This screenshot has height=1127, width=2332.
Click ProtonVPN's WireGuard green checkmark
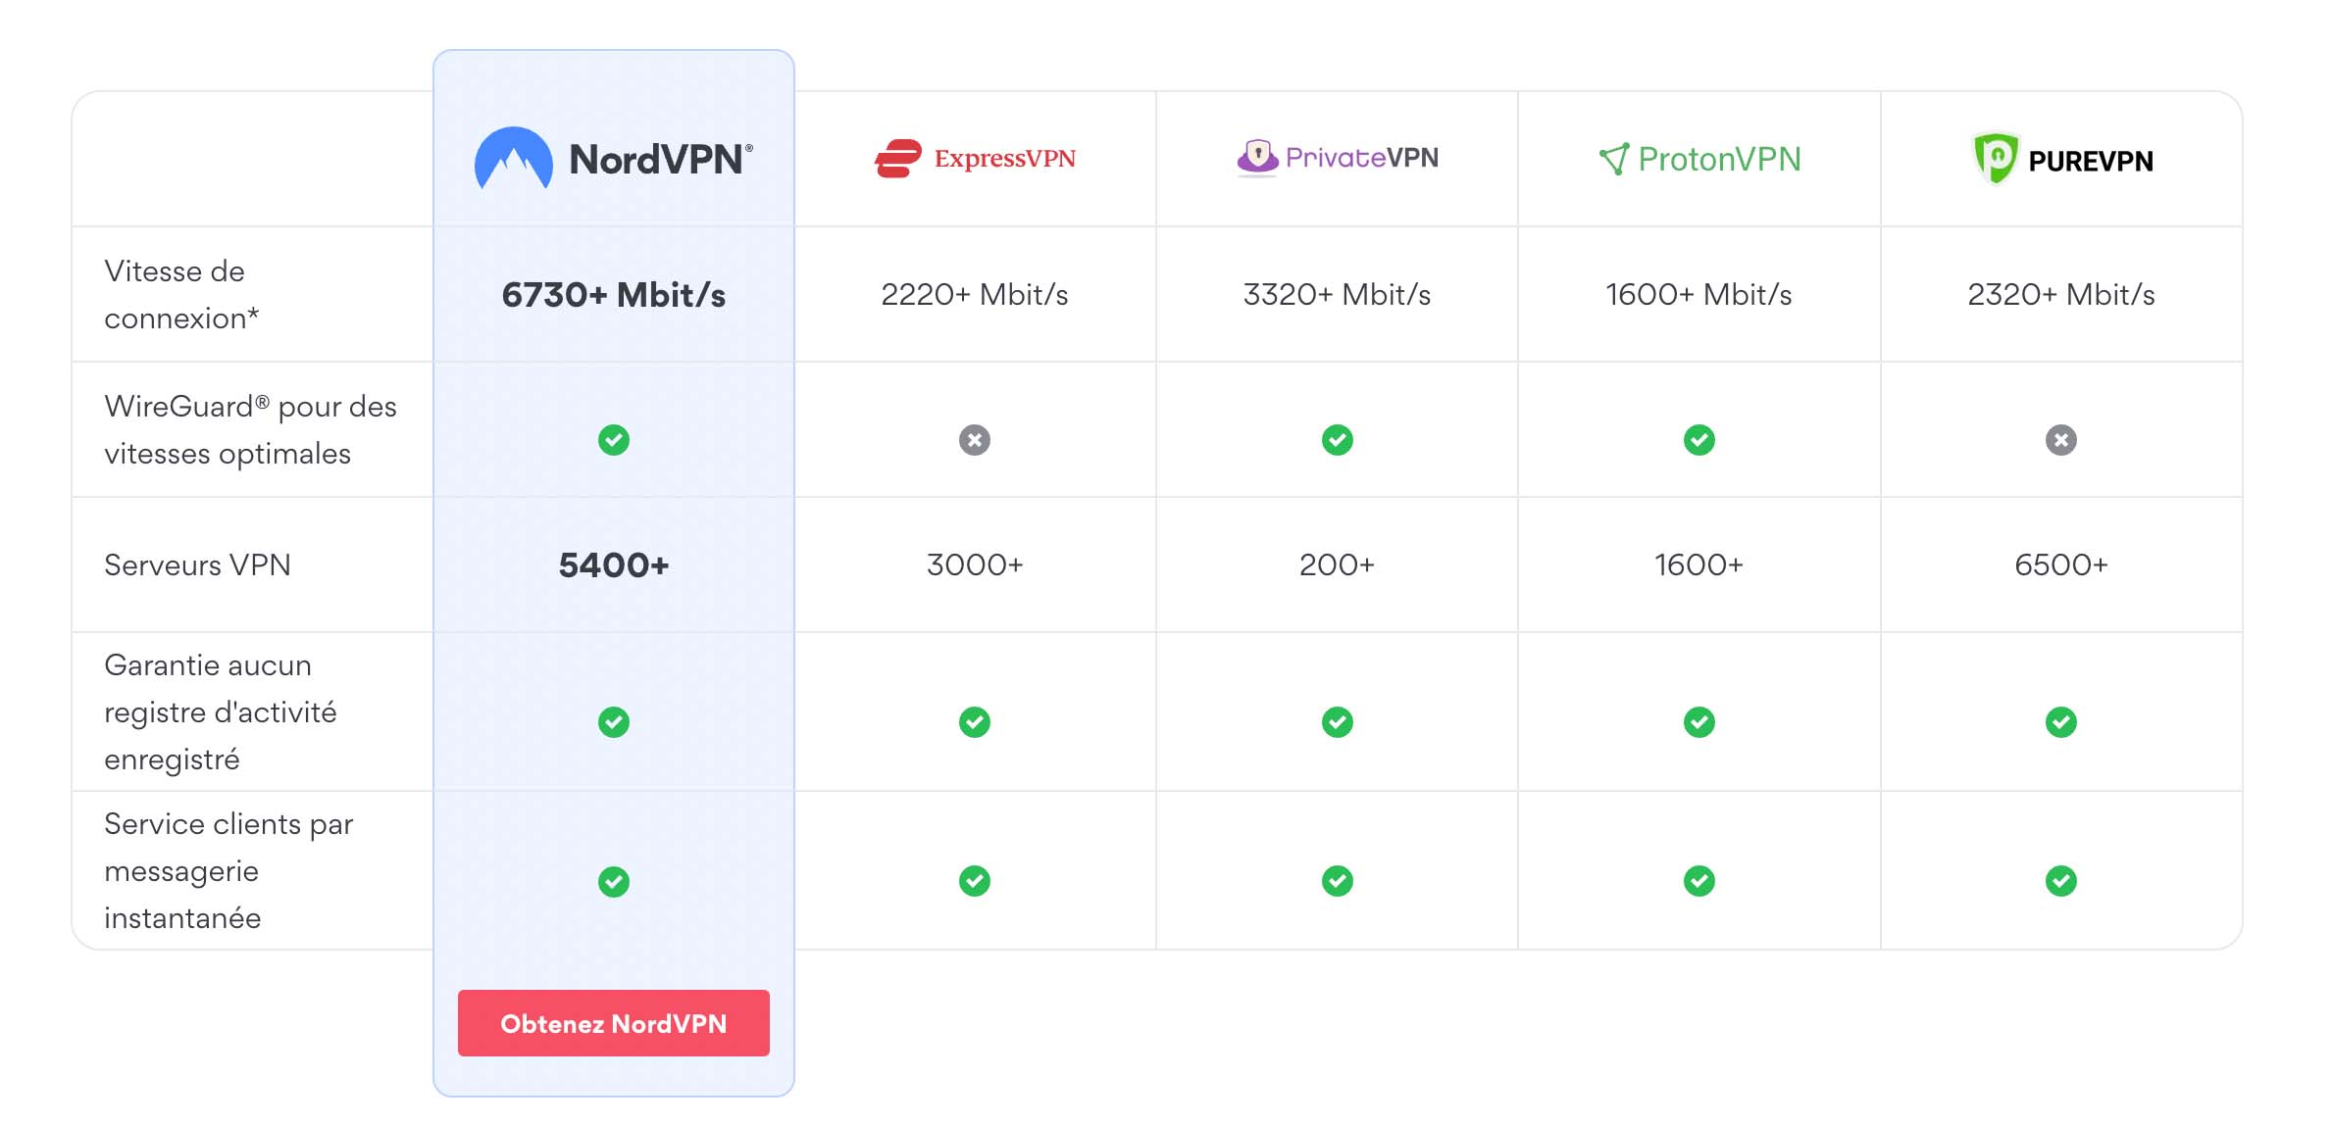click(x=1699, y=440)
